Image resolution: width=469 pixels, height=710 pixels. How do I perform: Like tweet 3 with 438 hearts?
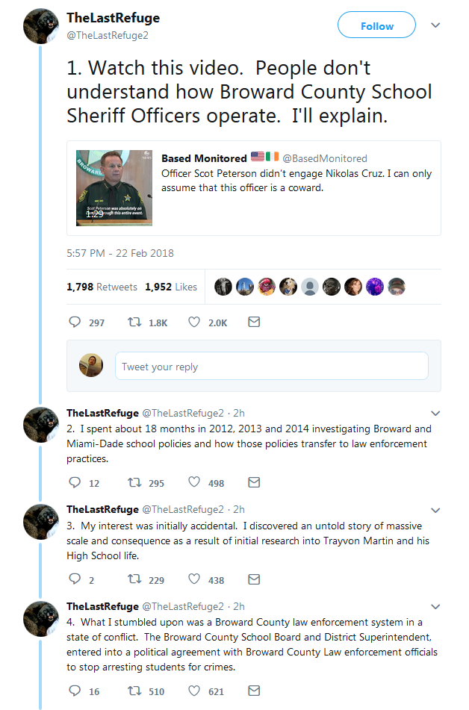click(194, 579)
